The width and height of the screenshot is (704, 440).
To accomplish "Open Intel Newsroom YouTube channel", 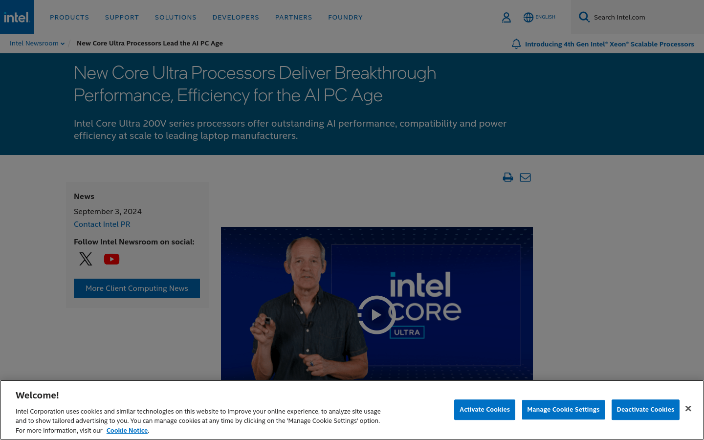I will coord(111,259).
